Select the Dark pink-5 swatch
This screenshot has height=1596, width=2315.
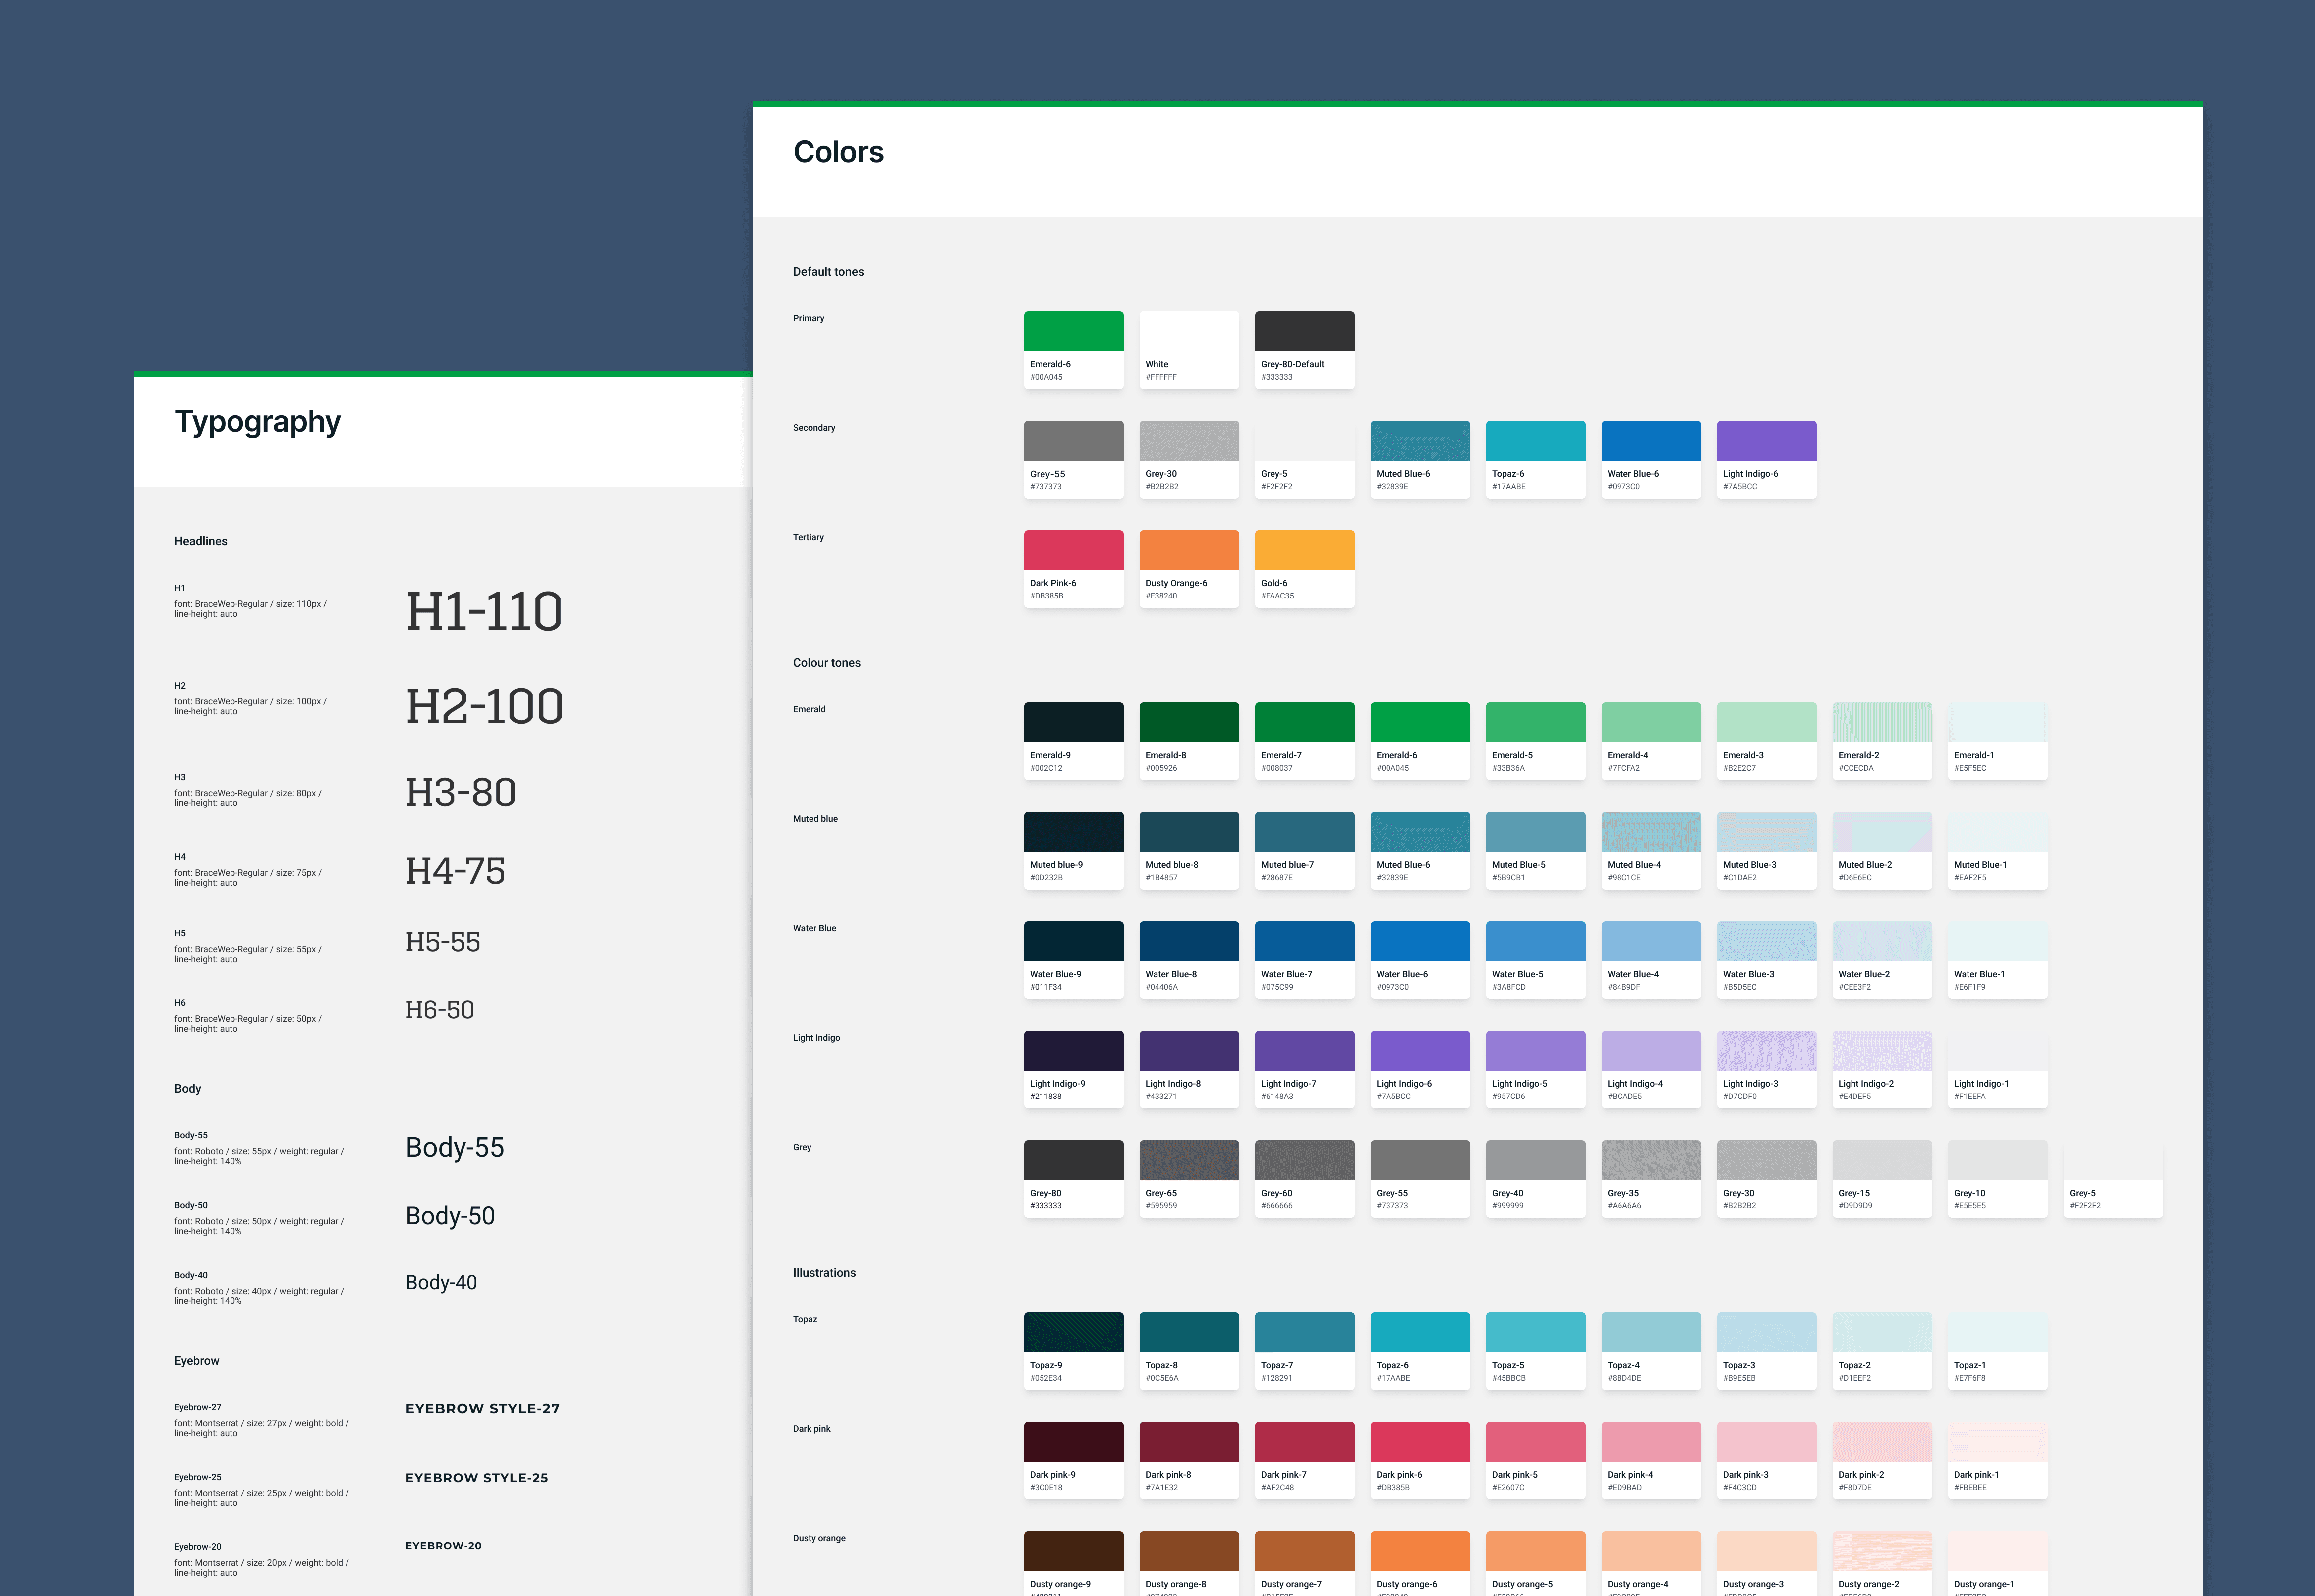[x=1535, y=1442]
